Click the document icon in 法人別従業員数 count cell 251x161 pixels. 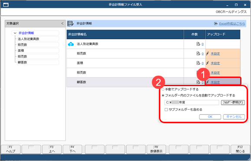[x=198, y=44]
